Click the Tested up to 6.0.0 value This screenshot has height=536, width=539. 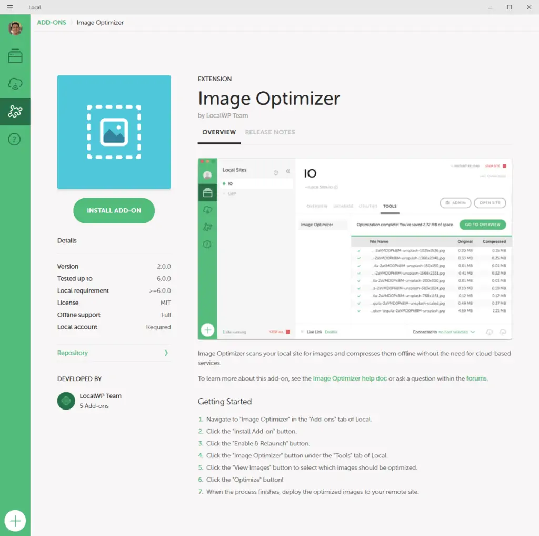pyautogui.click(x=164, y=278)
